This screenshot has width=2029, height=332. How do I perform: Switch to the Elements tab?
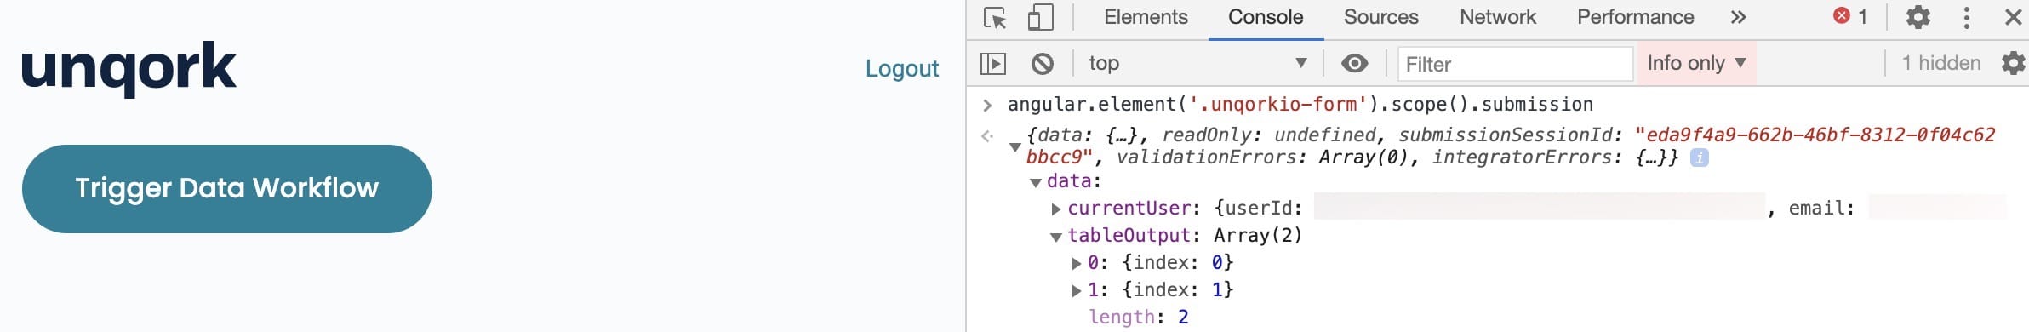pyautogui.click(x=1146, y=17)
